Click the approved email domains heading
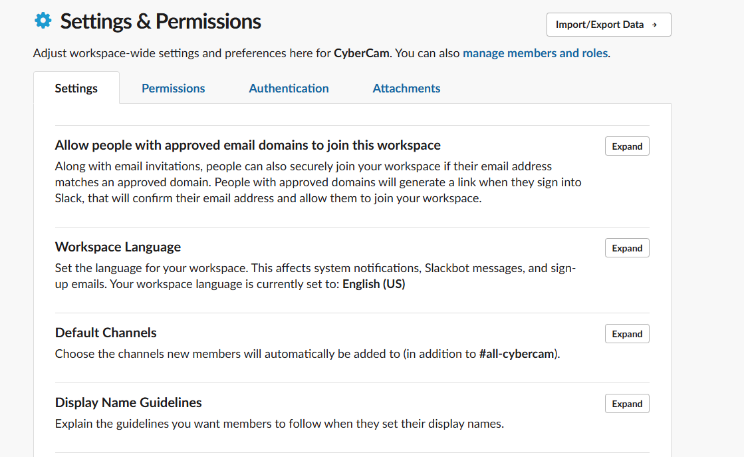The width and height of the screenshot is (744, 457). click(x=247, y=145)
